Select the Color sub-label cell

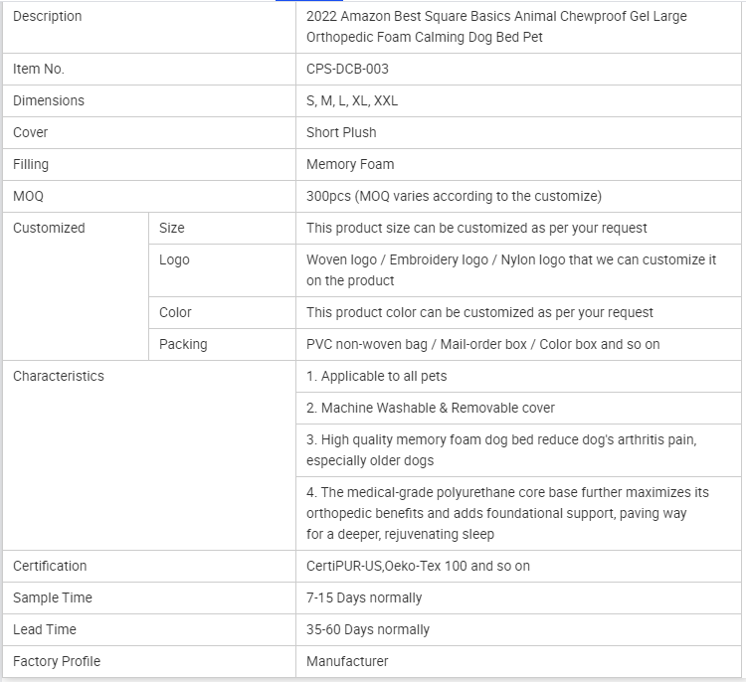[175, 313]
